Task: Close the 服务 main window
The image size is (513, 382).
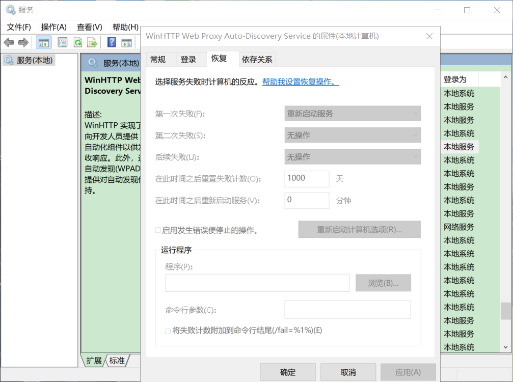Action: pyautogui.click(x=497, y=10)
